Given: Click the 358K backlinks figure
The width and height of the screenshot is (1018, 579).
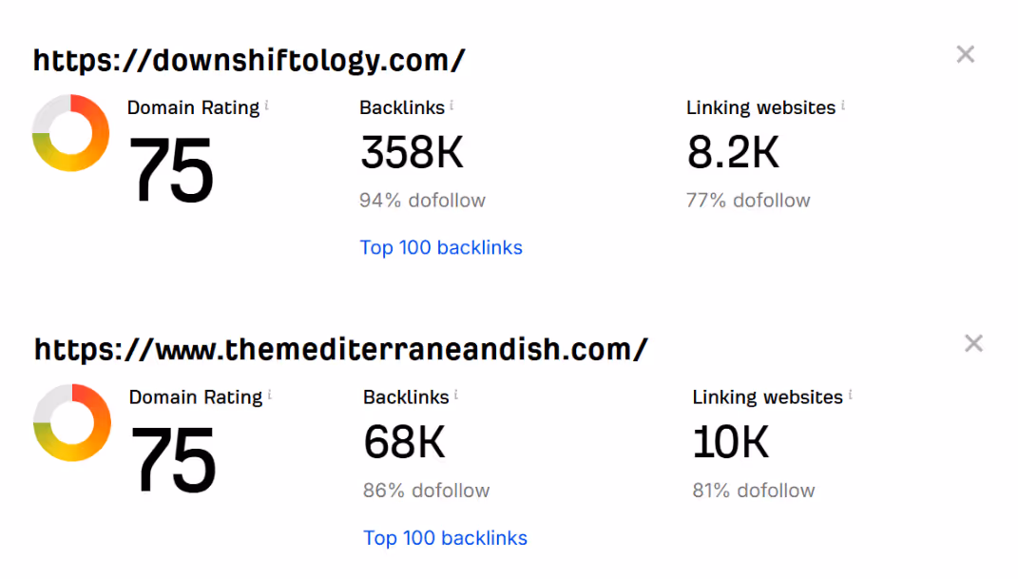Looking at the screenshot, I should coord(413,152).
